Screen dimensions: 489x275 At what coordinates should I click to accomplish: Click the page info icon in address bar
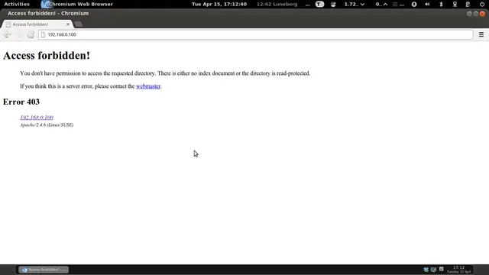coord(43,34)
